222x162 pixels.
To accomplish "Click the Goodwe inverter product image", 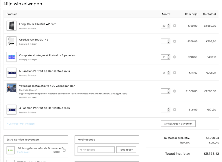I will tap(12, 41).
